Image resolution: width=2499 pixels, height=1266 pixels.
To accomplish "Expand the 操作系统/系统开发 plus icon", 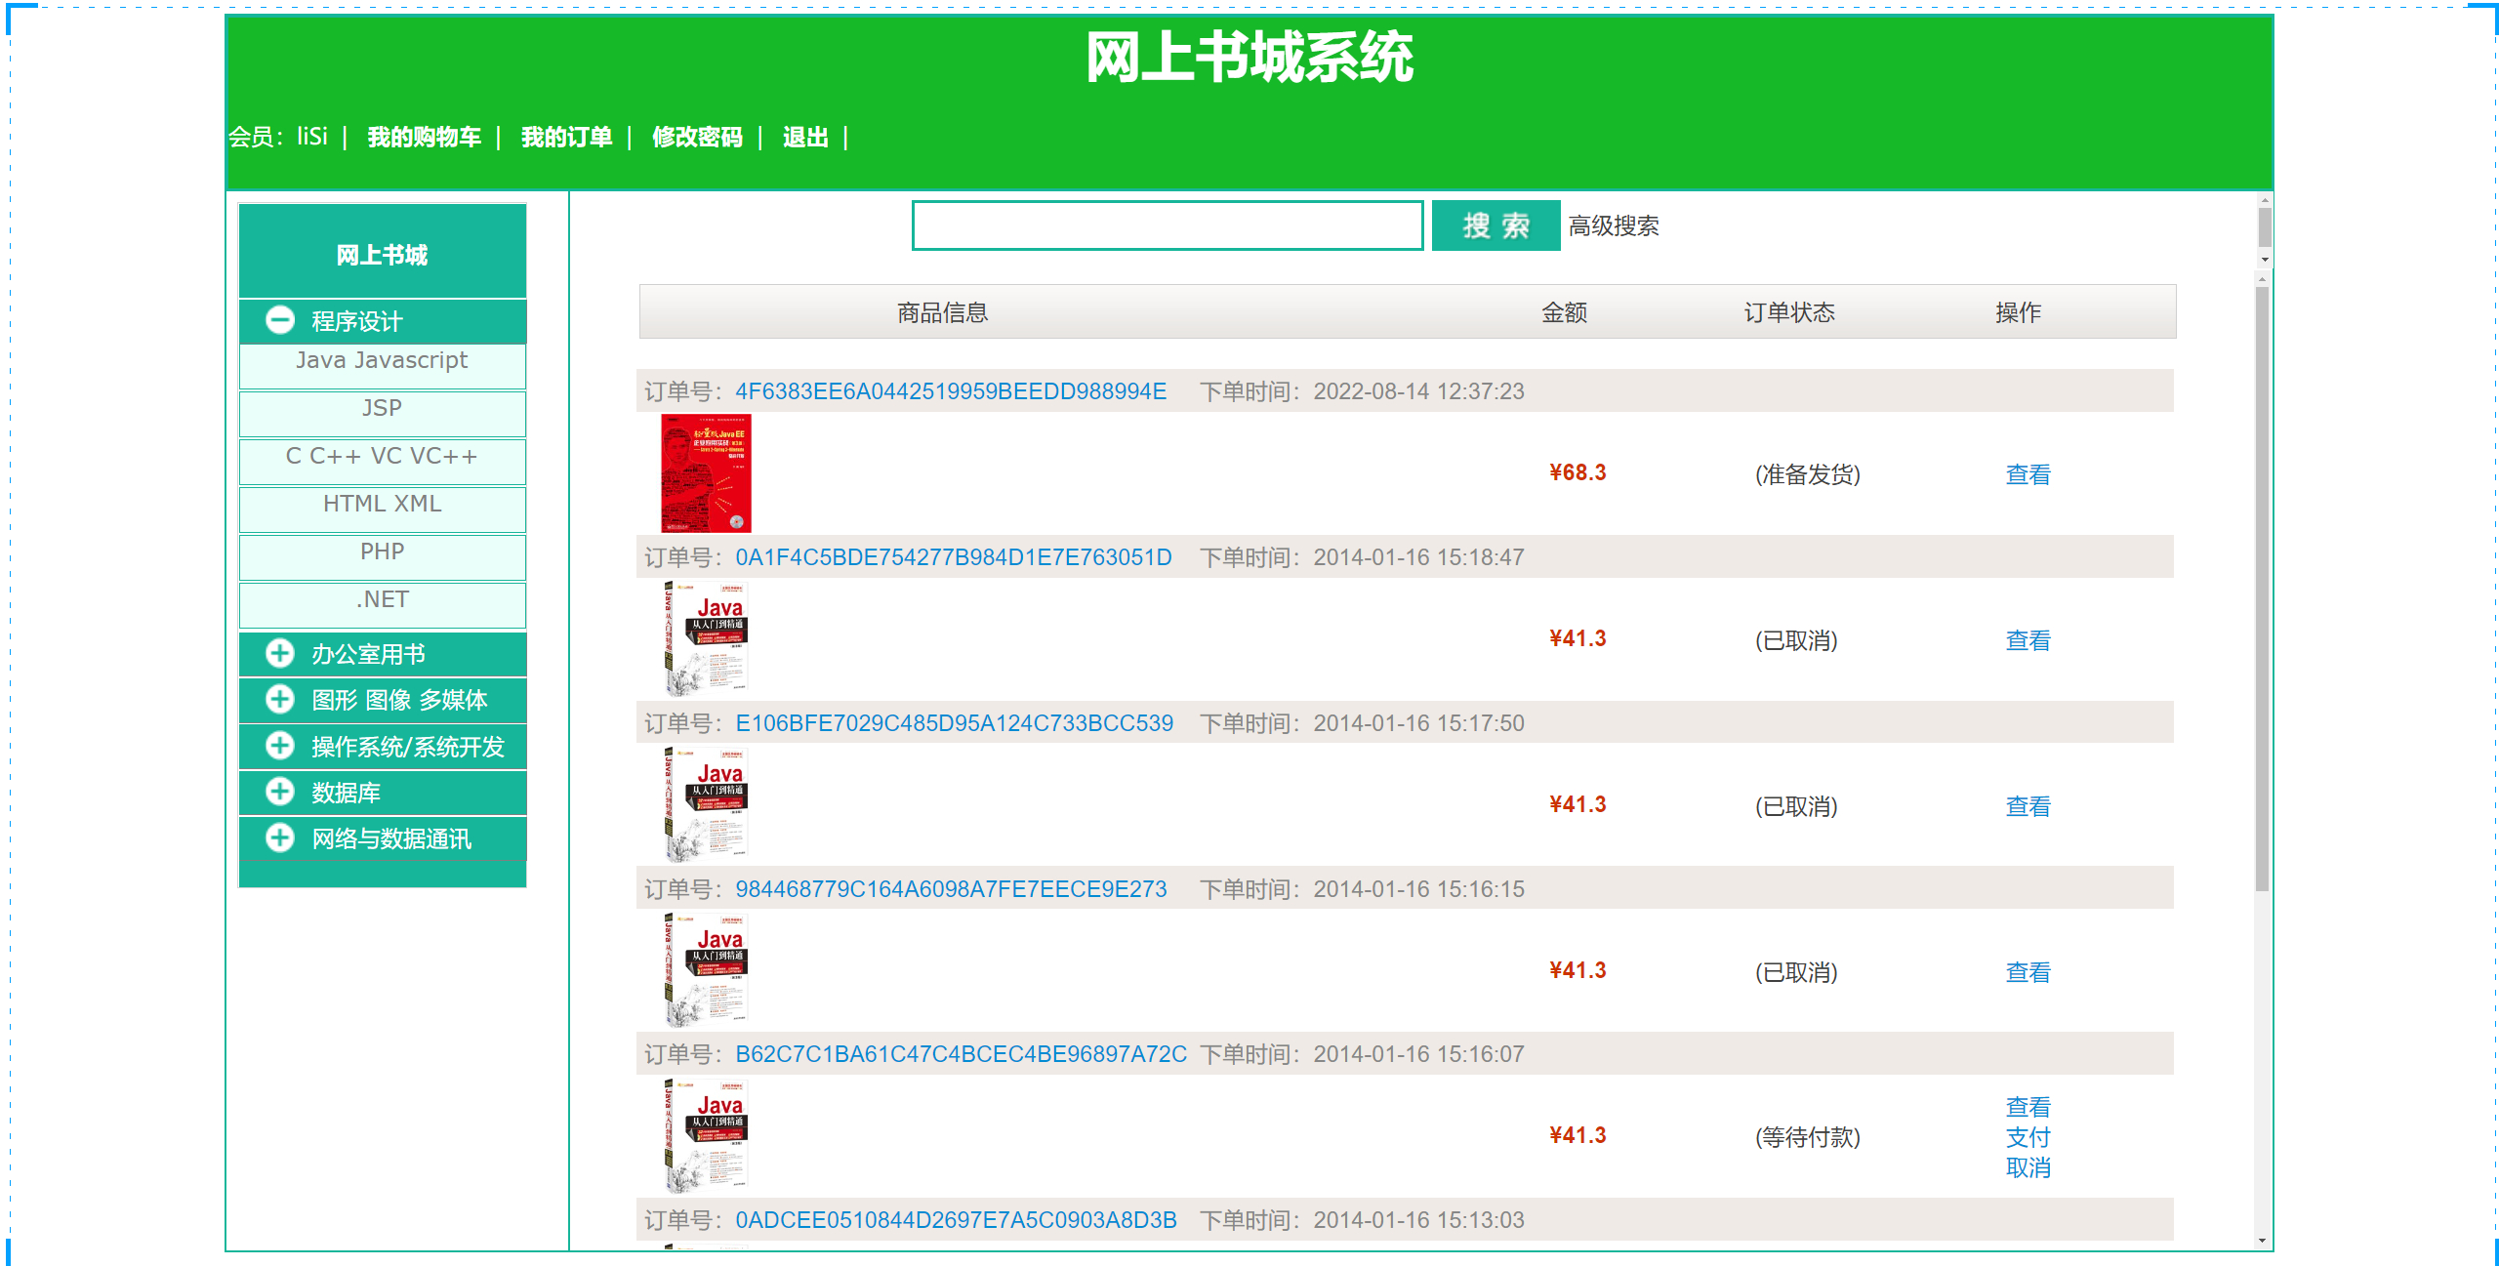I will click(x=280, y=746).
